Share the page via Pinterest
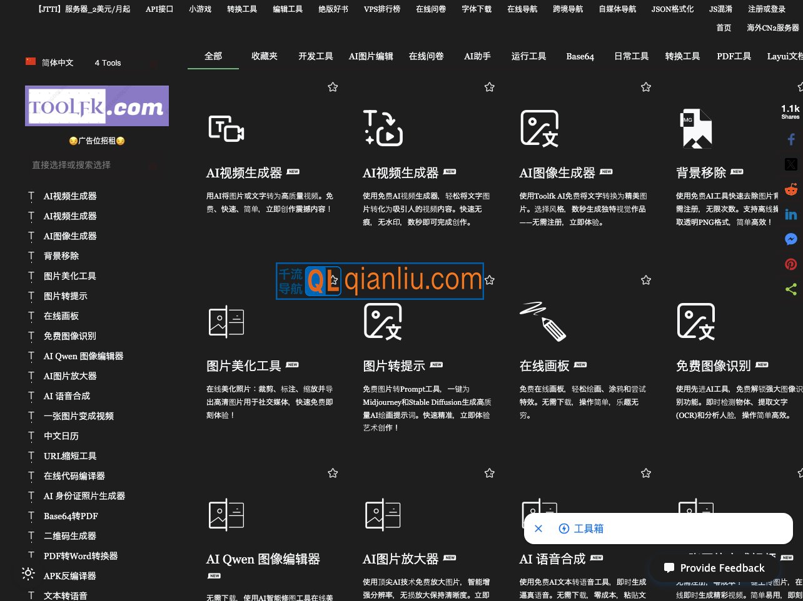Screen dimensions: 803x601 click(x=791, y=264)
